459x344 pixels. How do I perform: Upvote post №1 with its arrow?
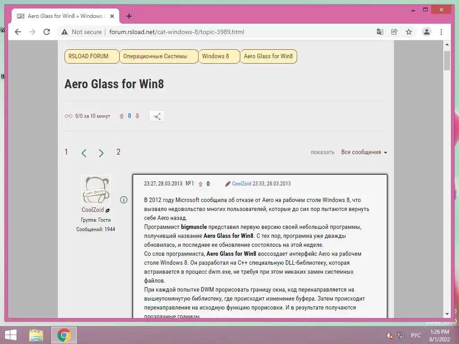[200, 184]
